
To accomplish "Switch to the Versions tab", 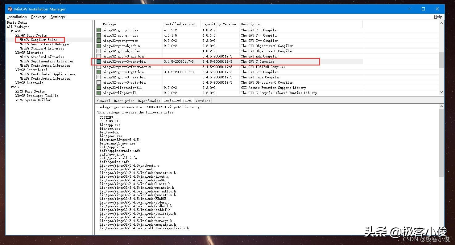I will click(x=203, y=101).
